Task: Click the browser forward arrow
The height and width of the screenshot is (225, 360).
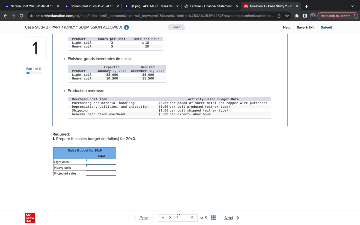Action: 13,16
